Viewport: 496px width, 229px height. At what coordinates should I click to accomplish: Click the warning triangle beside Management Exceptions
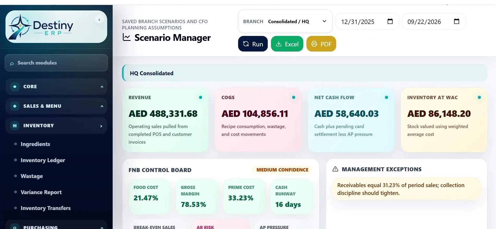pos(335,169)
